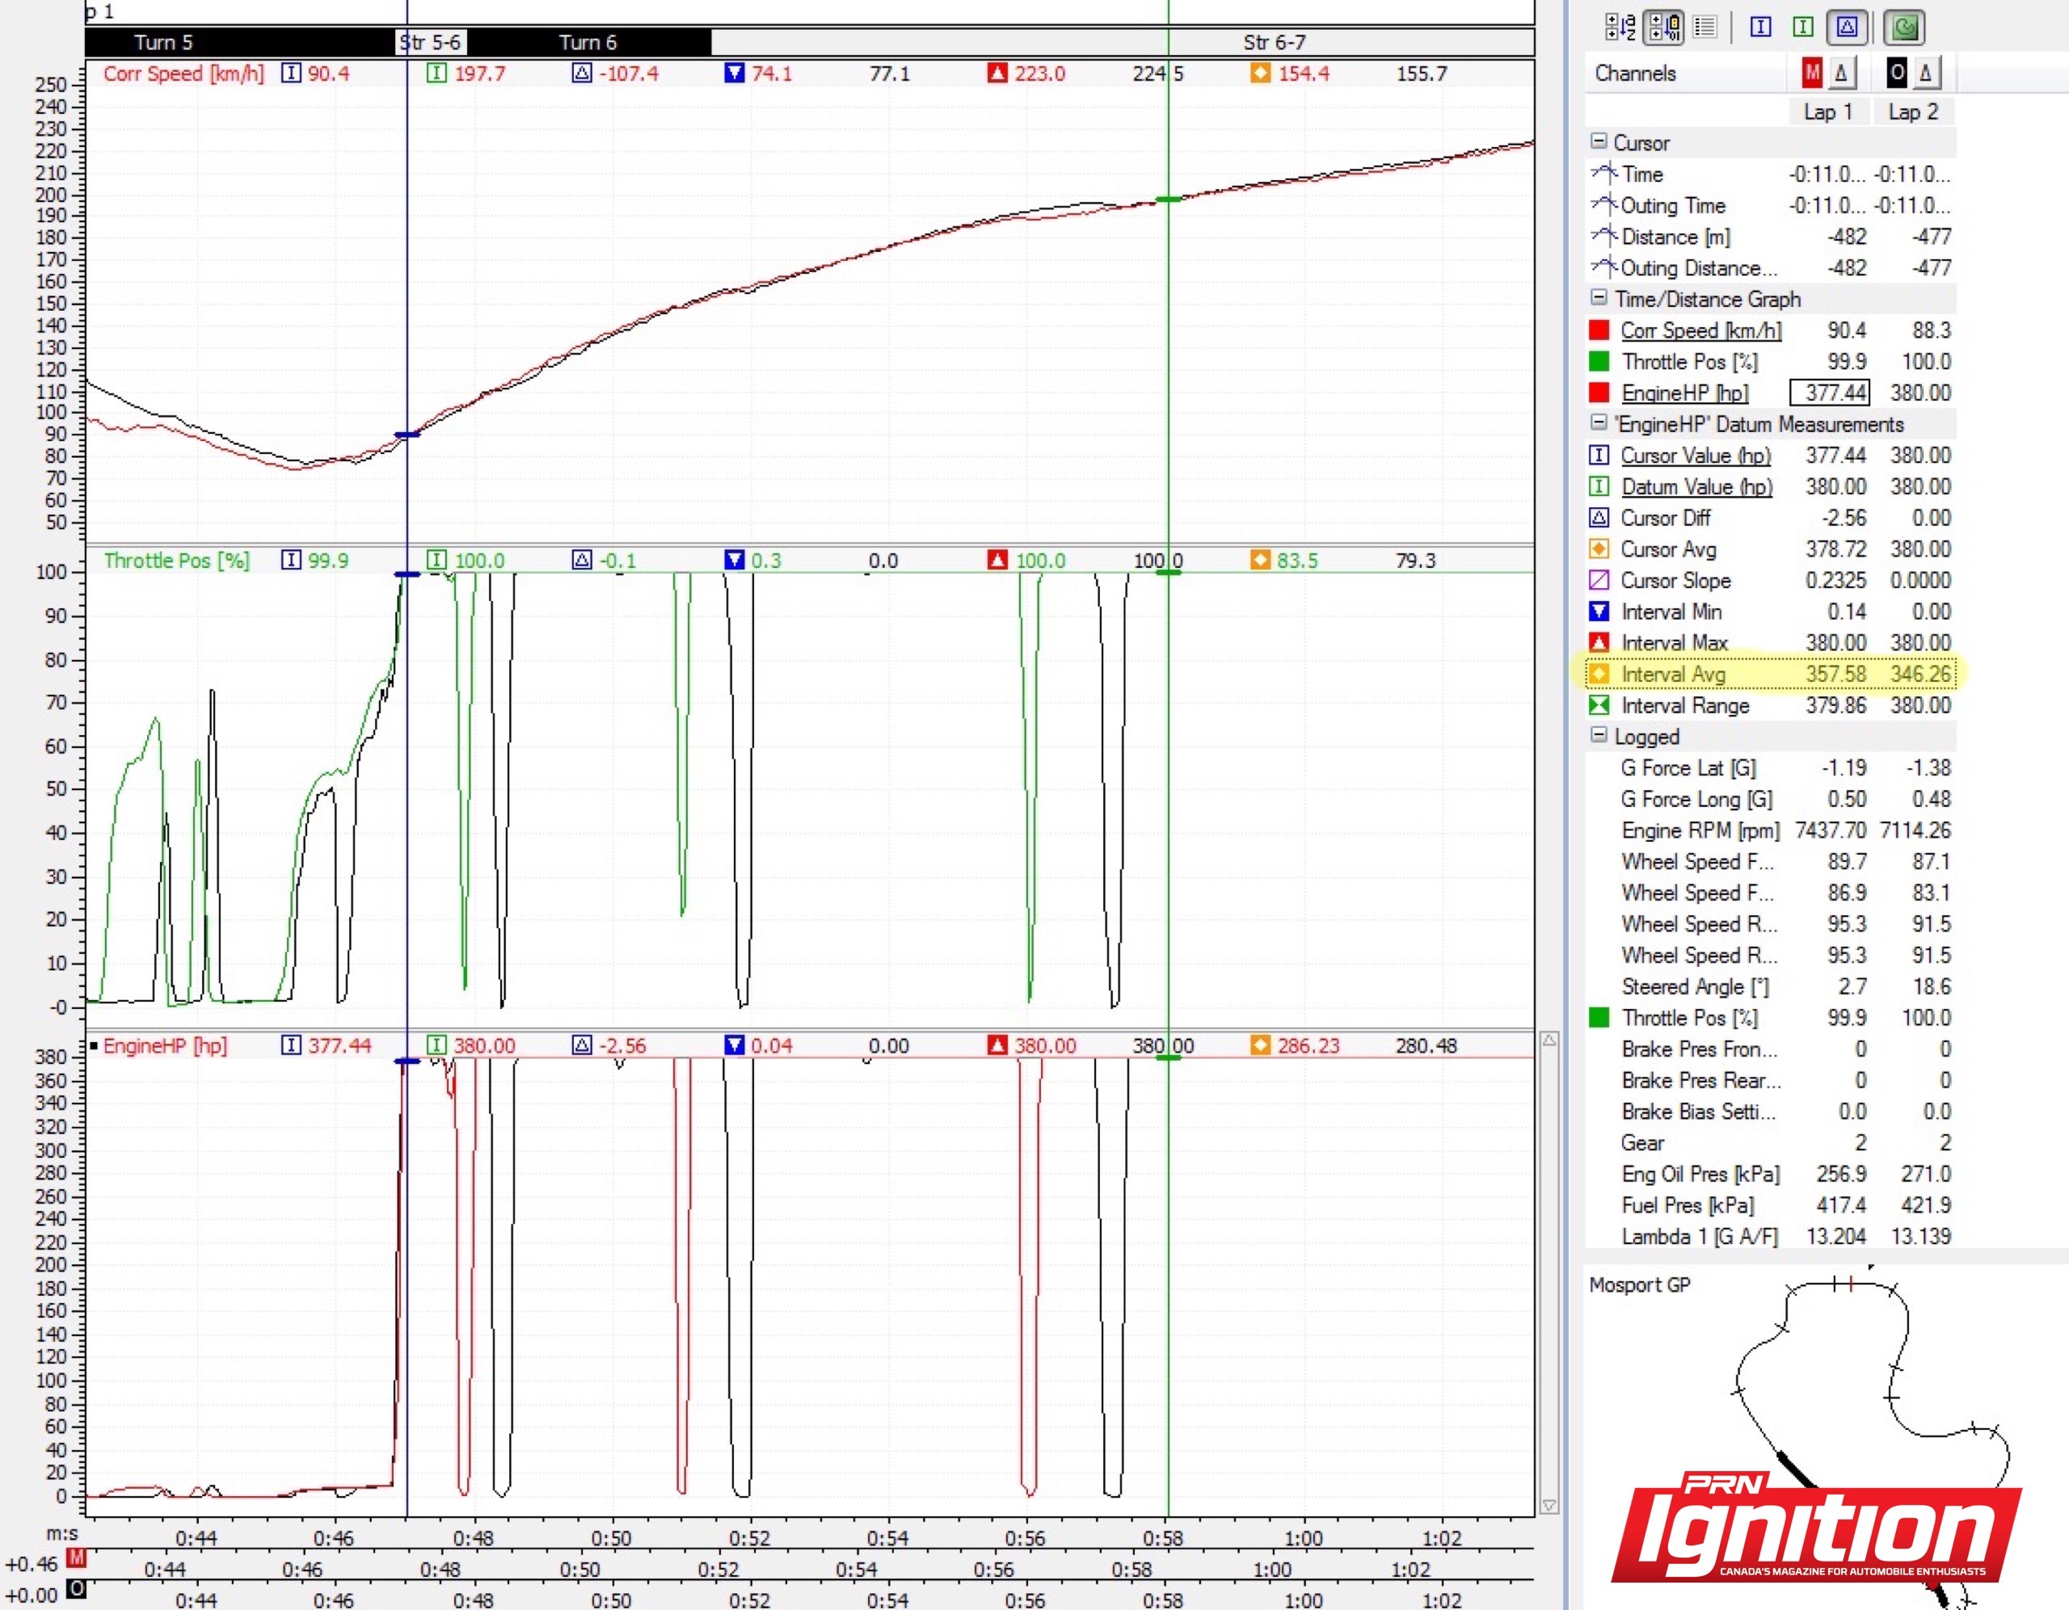Click the red M offset marker on time axis

[x=78, y=1558]
